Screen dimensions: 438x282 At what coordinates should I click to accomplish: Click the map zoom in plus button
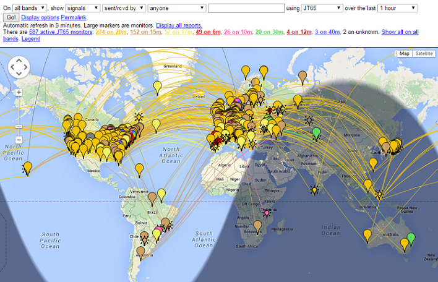tap(19, 92)
